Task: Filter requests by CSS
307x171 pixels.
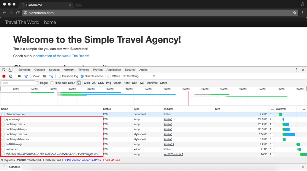Action: (101, 83)
